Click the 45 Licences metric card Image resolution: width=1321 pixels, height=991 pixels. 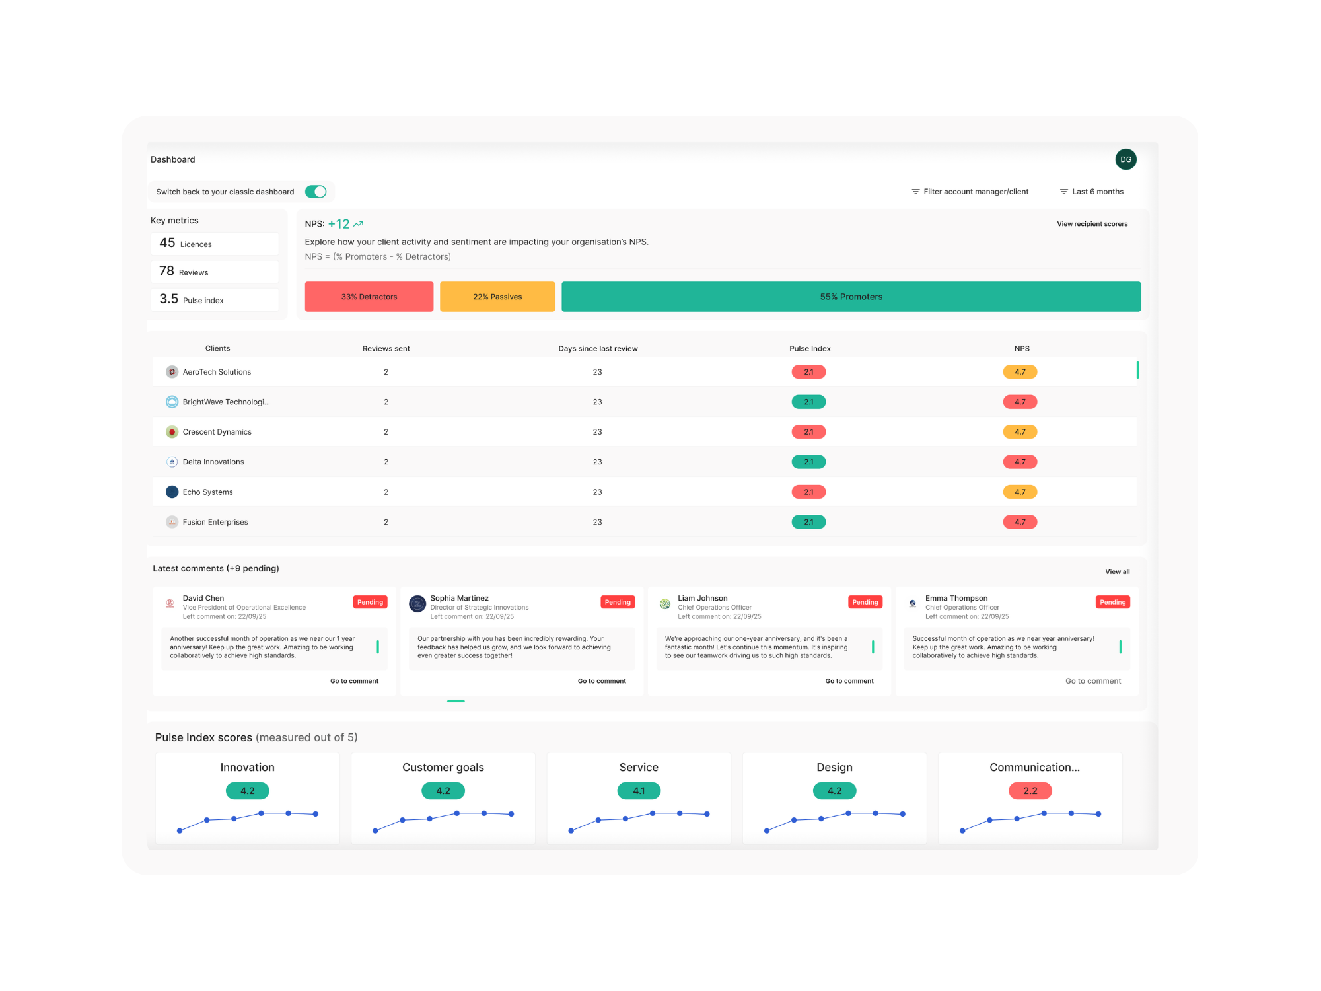click(x=215, y=244)
